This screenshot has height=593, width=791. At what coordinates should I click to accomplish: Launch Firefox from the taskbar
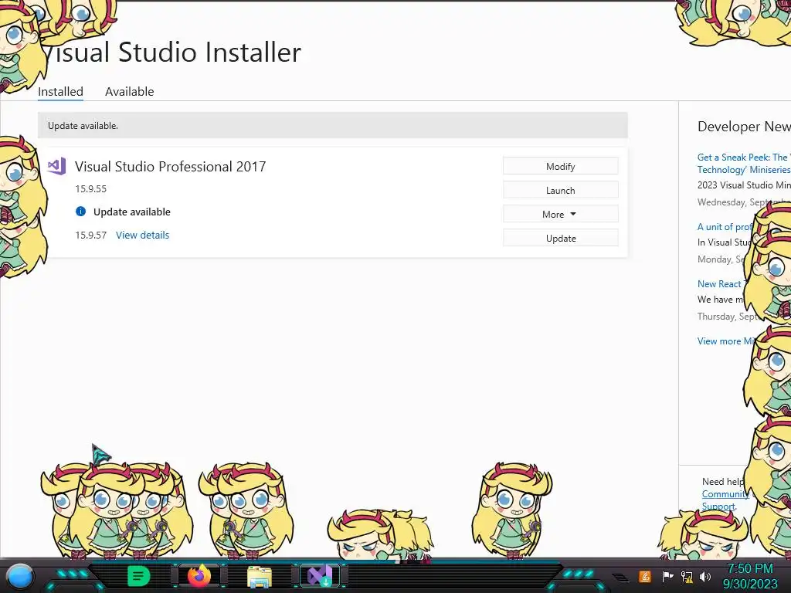pyautogui.click(x=199, y=576)
